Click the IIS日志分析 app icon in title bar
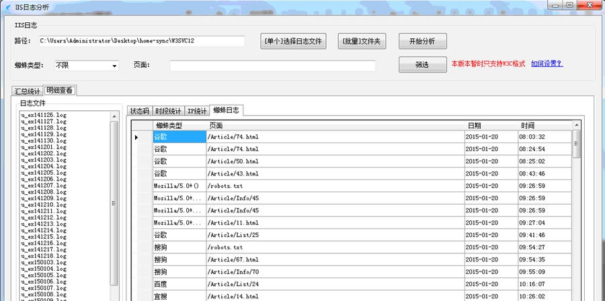The image size is (605, 301). (x=9, y=7)
